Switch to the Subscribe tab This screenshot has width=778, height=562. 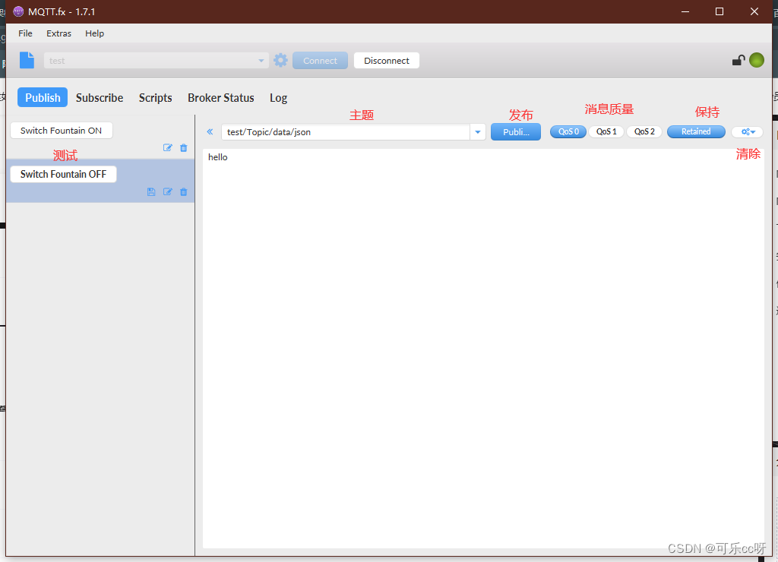point(100,98)
